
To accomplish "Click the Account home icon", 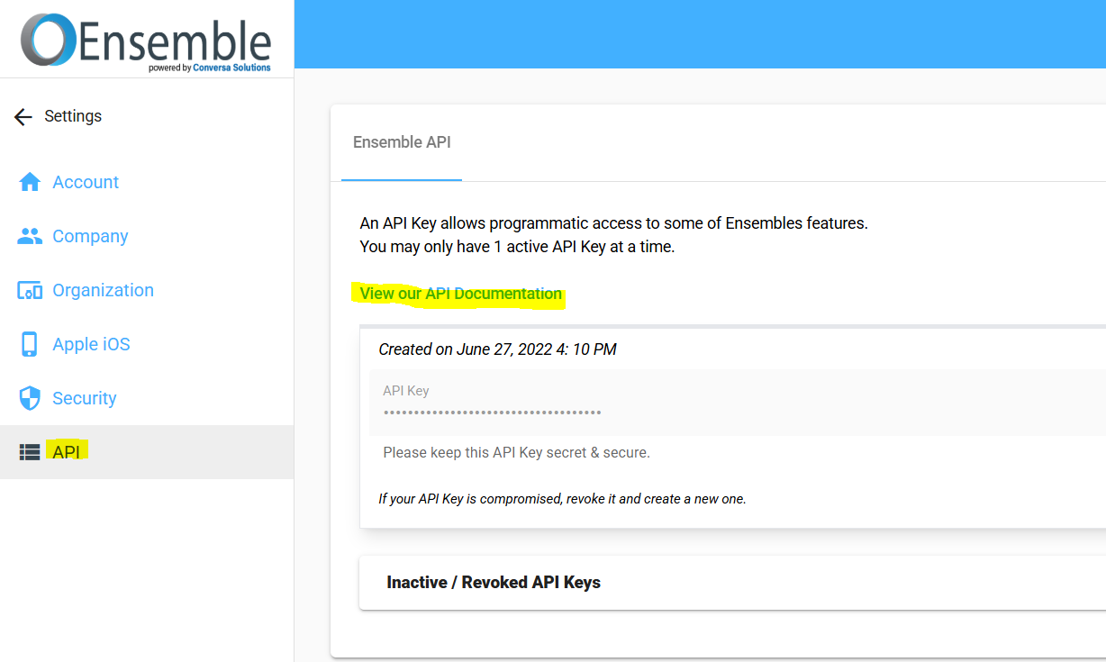I will click(30, 182).
